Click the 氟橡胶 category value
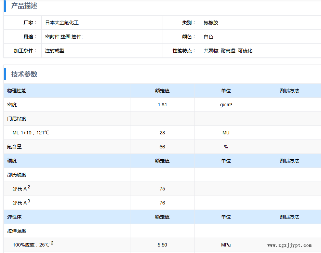The width and height of the screenshot is (321, 253). [x=211, y=23]
